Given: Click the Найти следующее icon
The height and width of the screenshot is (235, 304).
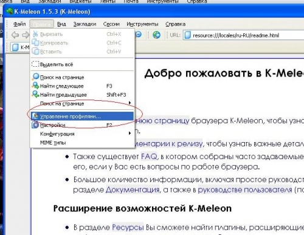Looking at the screenshot, I should (x=35, y=86).
